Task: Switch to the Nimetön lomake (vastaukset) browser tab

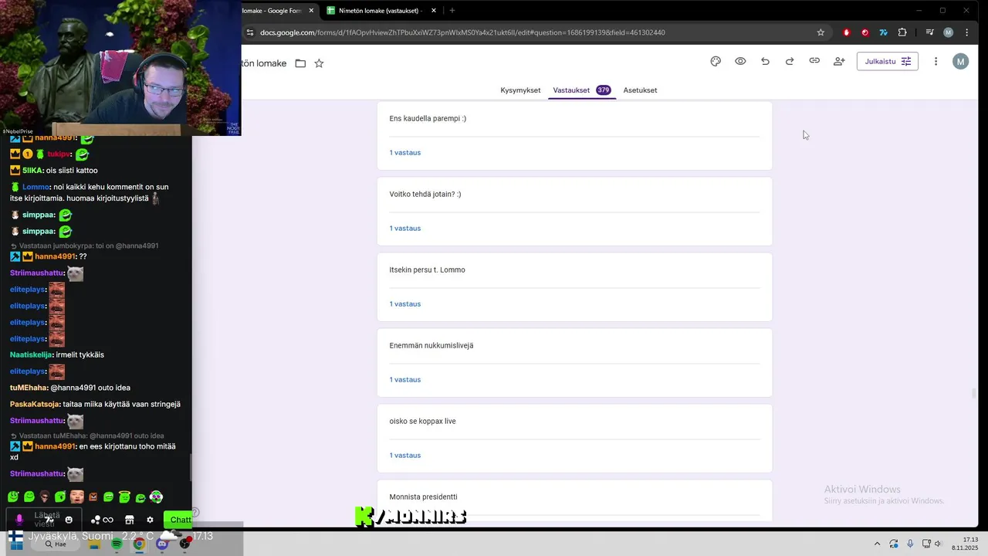Action: pyautogui.click(x=380, y=11)
